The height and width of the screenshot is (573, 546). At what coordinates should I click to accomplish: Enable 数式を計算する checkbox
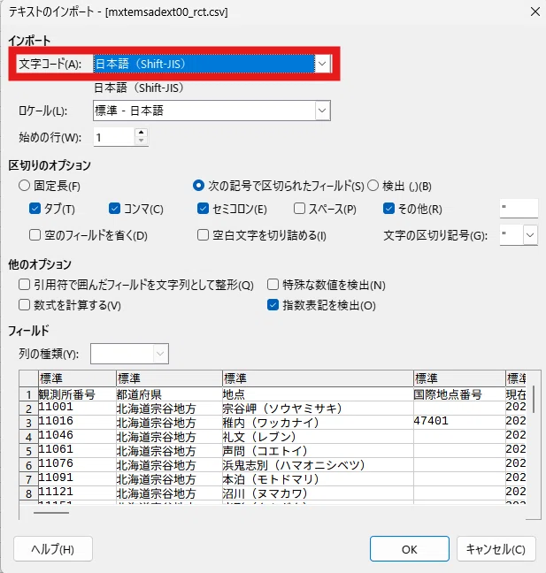24,305
